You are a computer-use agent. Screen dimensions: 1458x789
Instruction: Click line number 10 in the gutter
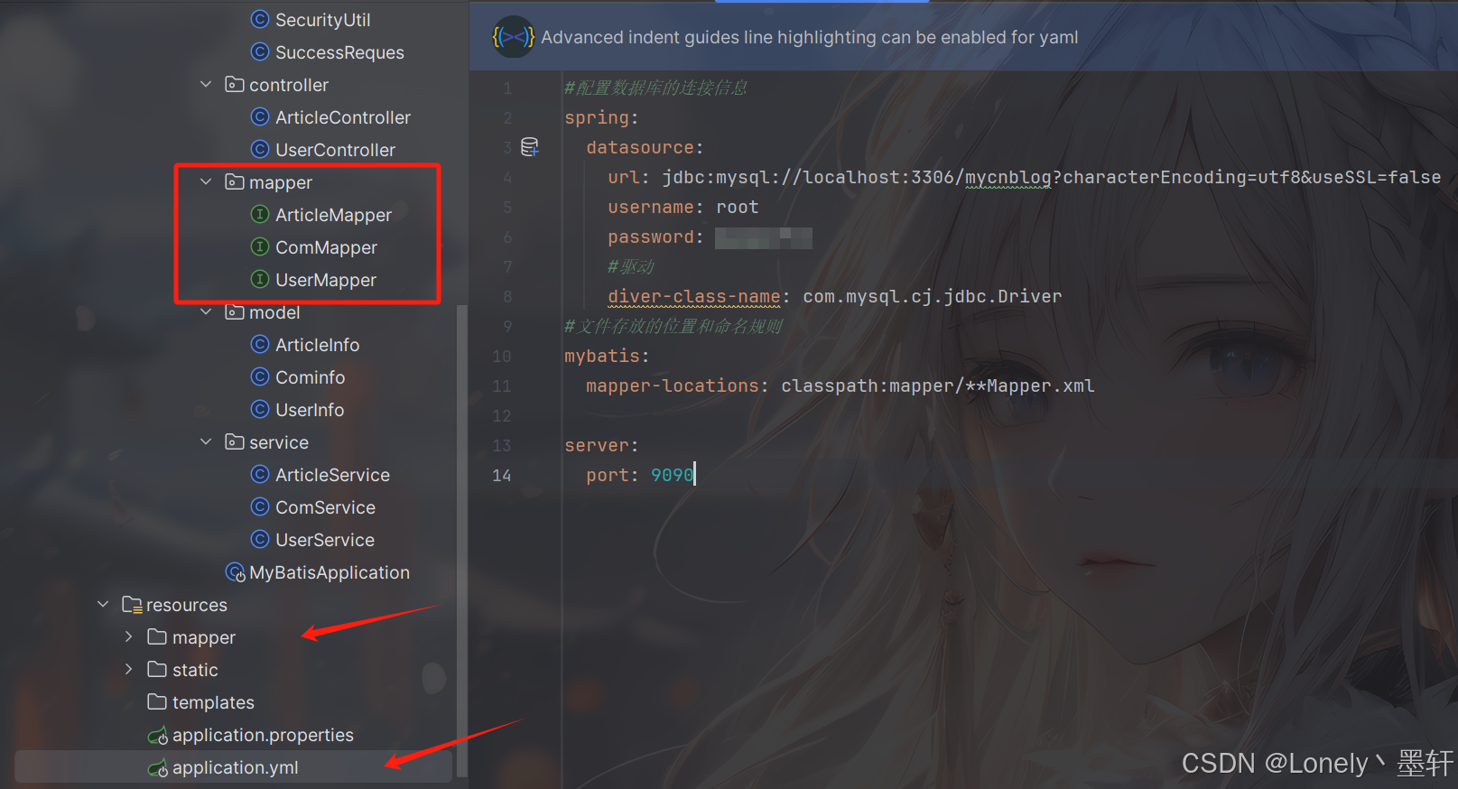click(x=502, y=356)
